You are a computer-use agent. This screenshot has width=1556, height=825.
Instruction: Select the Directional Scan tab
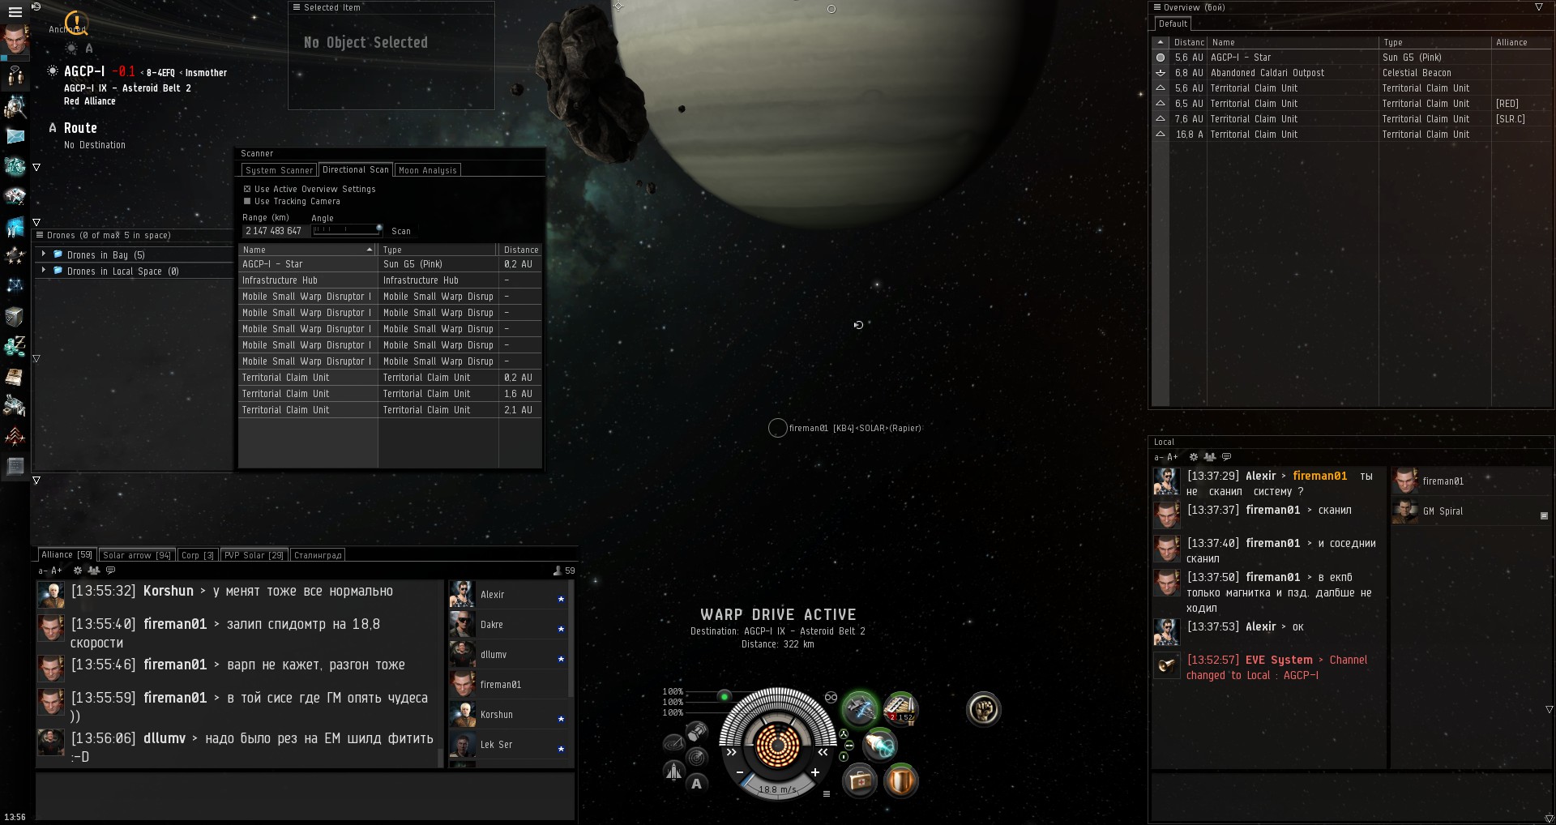click(356, 169)
